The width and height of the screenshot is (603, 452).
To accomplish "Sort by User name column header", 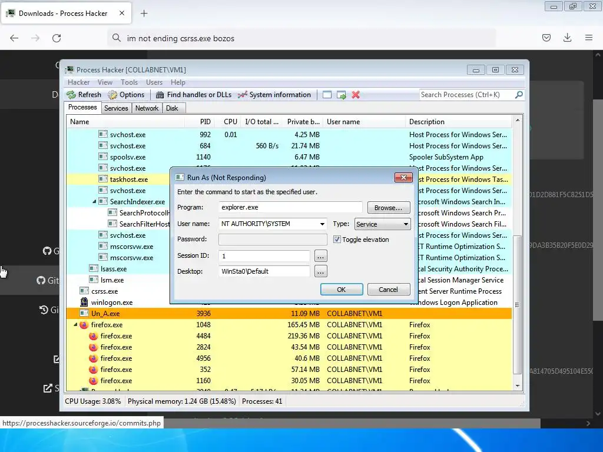I will point(364,122).
